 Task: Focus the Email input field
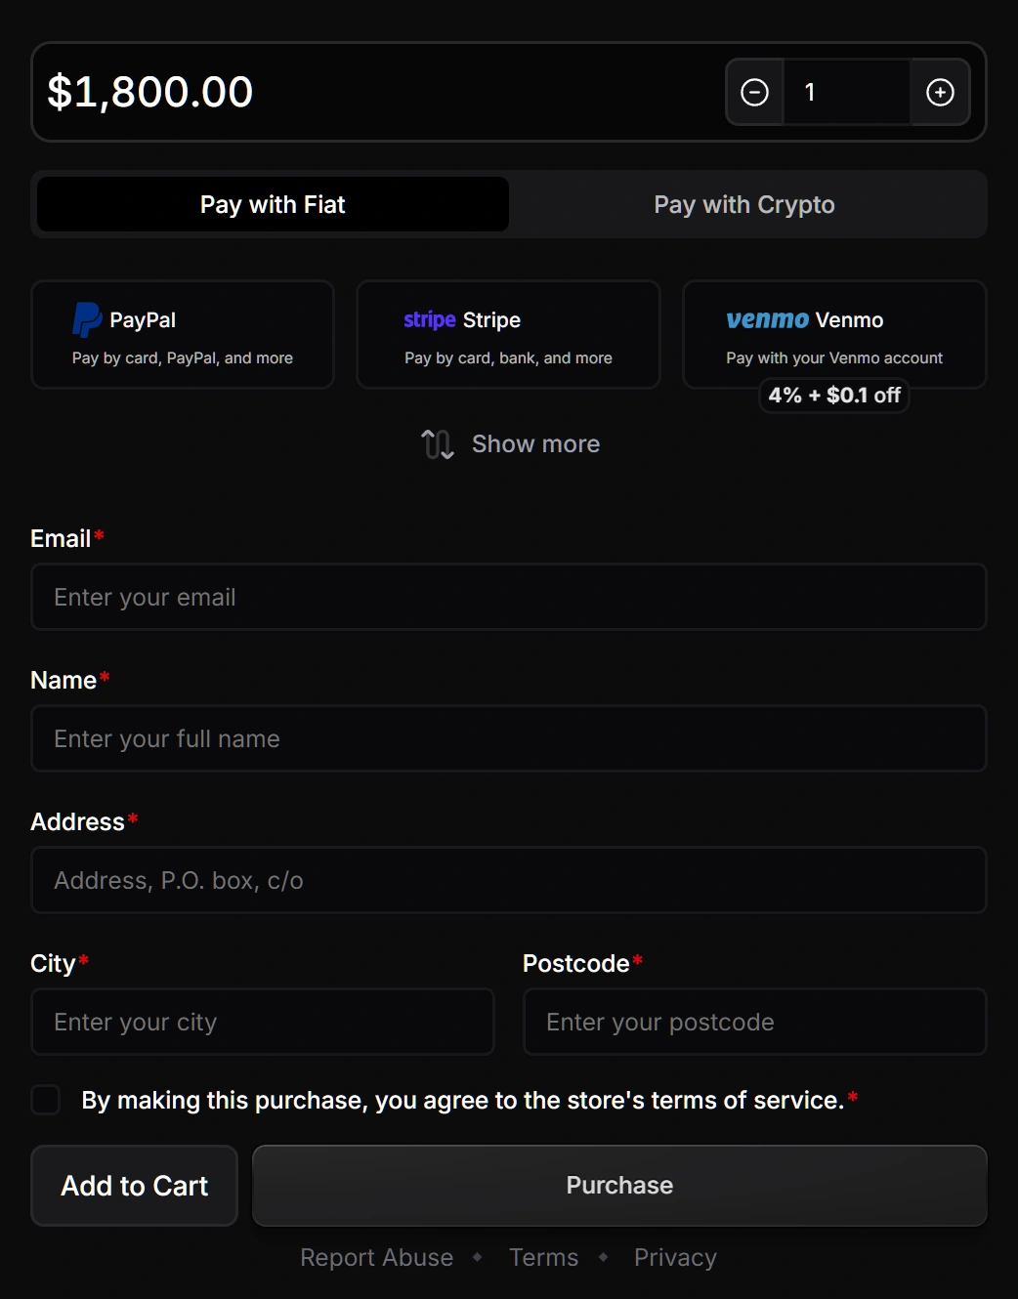pyautogui.click(x=508, y=597)
